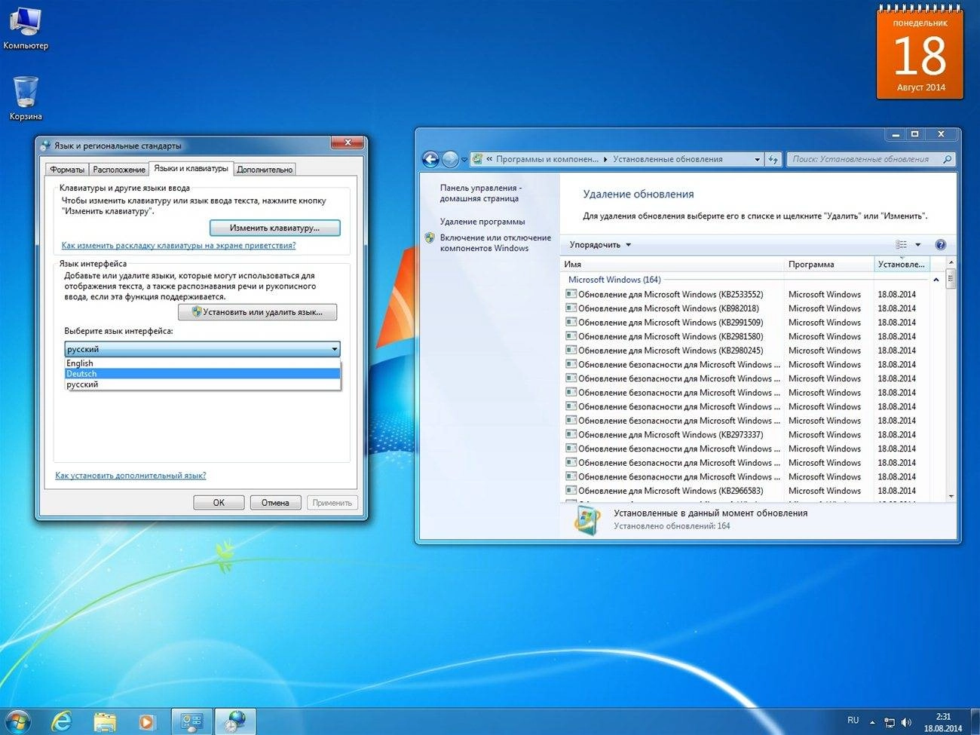Open Windows Explorer from taskbar

pyautogui.click(x=105, y=721)
